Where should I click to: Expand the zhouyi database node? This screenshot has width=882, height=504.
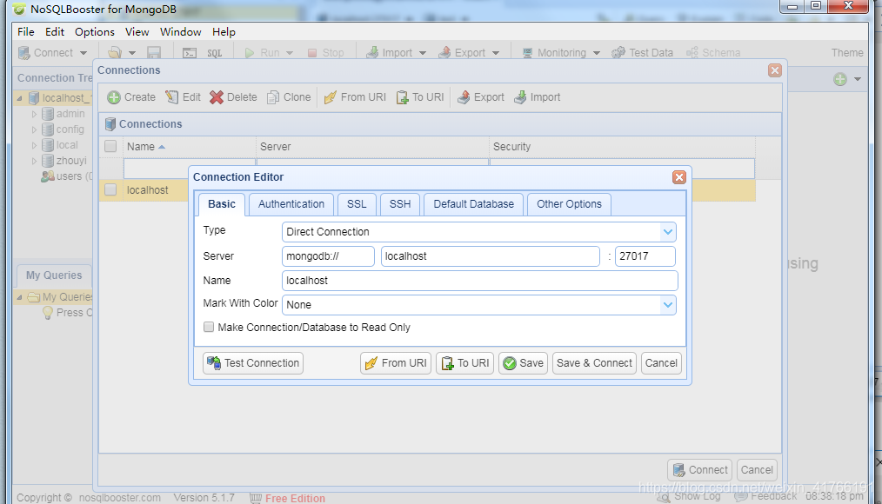click(x=34, y=162)
